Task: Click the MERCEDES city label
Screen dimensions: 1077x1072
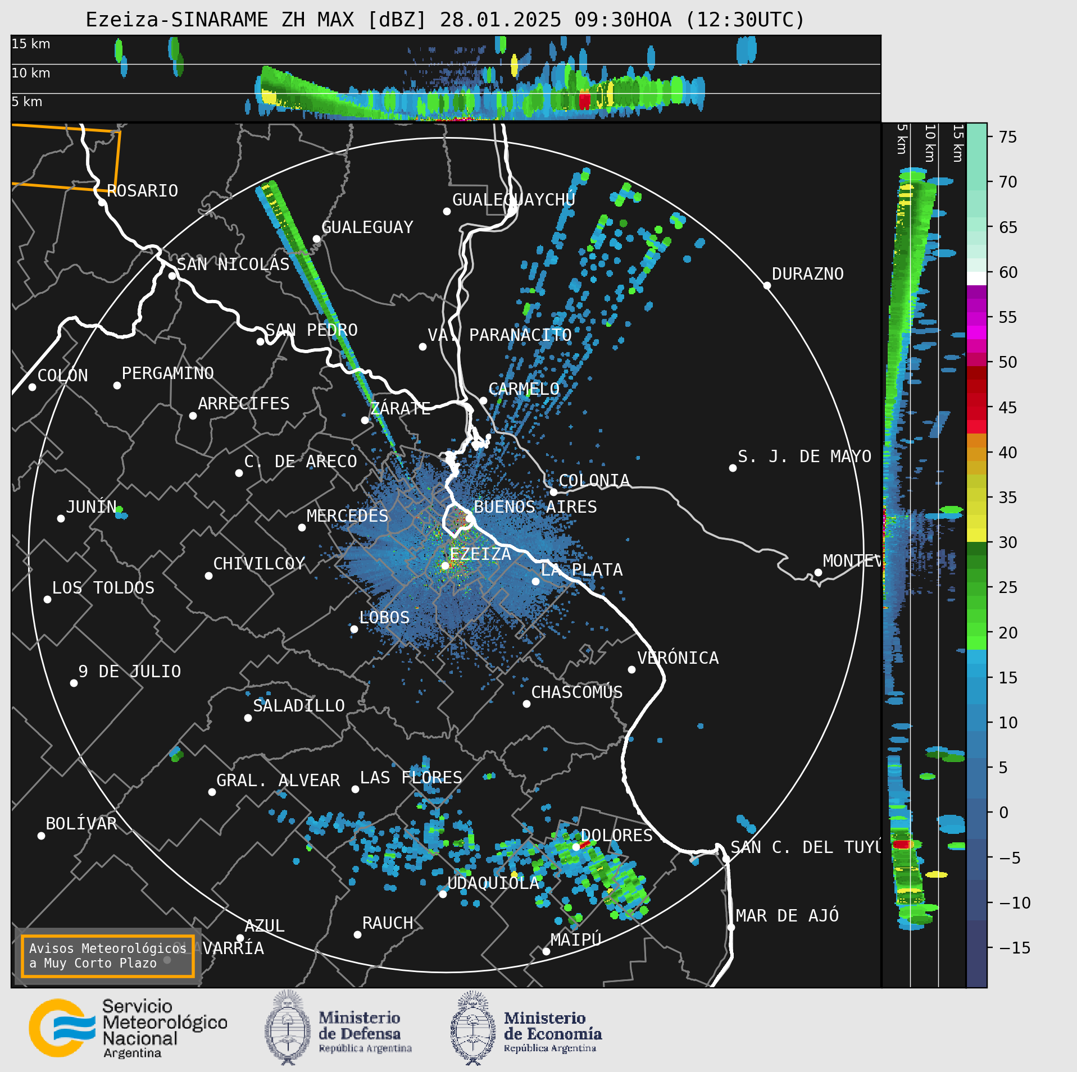Action: (x=347, y=516)
